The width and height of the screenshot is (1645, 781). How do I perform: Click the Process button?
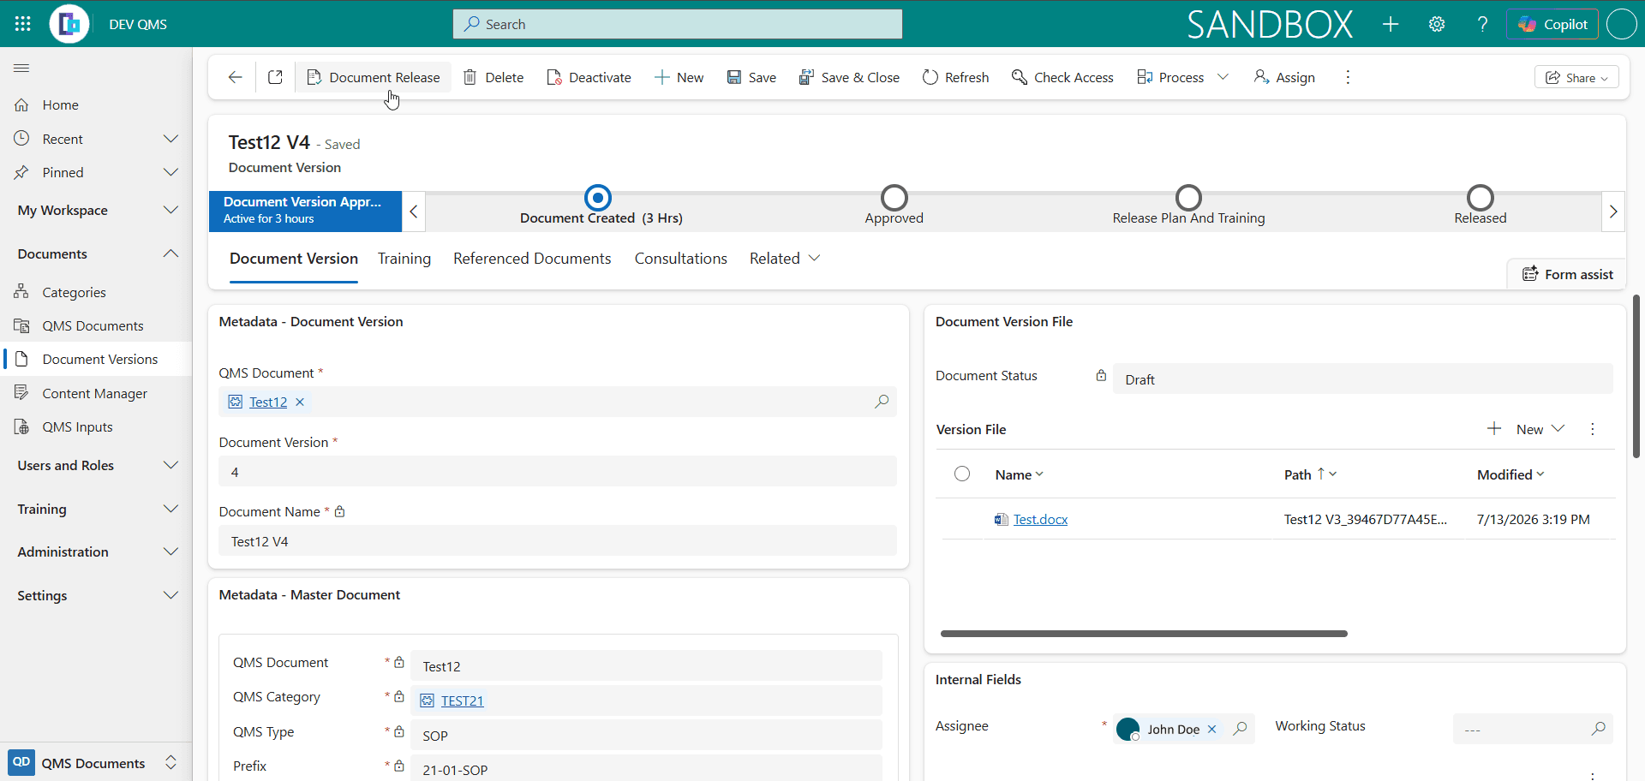[x=1170, y=77]
